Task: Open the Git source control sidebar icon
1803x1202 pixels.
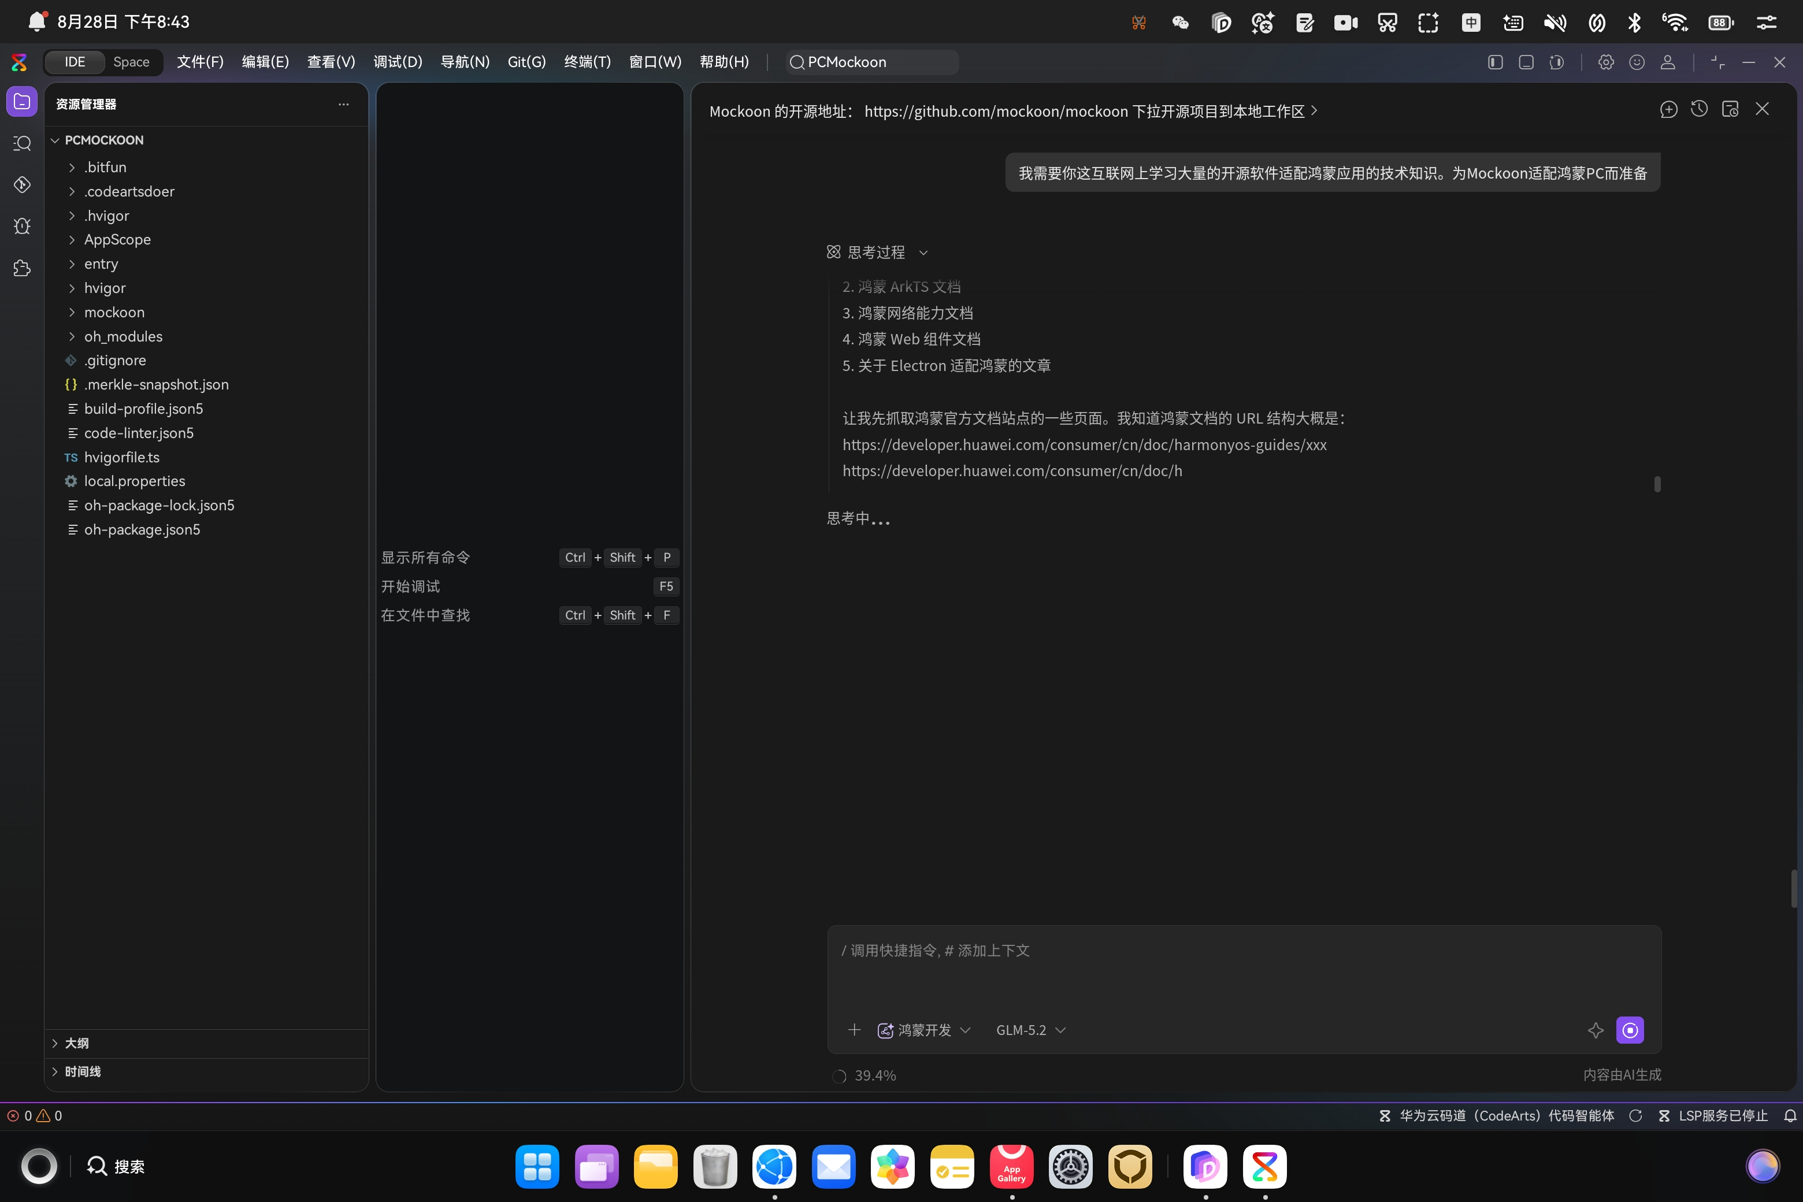Action: [x=22, y=185]
